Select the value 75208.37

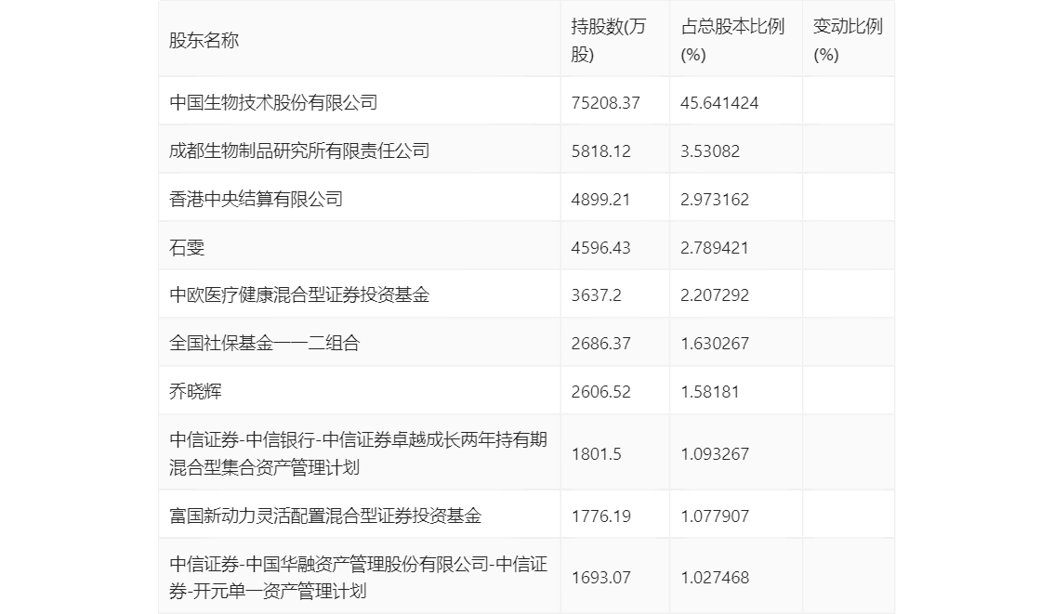605,103
